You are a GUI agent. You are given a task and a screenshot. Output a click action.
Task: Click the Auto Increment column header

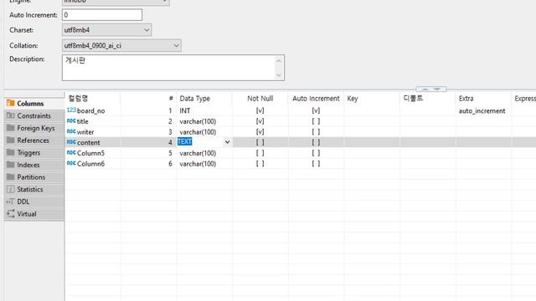click(316, 99)
